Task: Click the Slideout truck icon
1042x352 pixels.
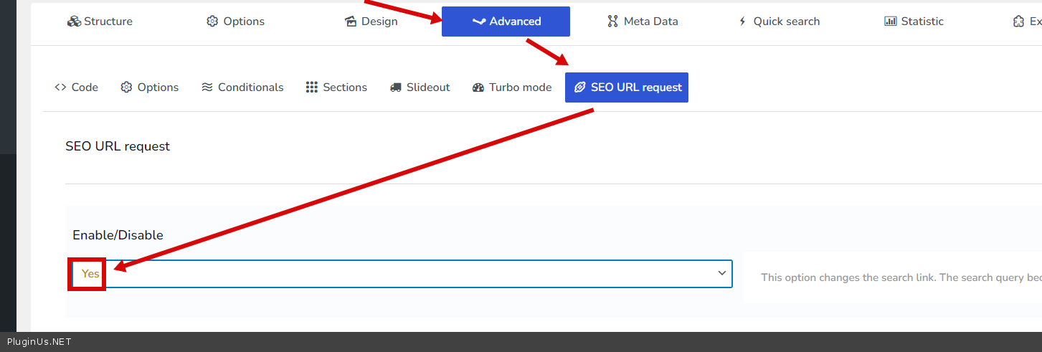Action: [396, 87]
